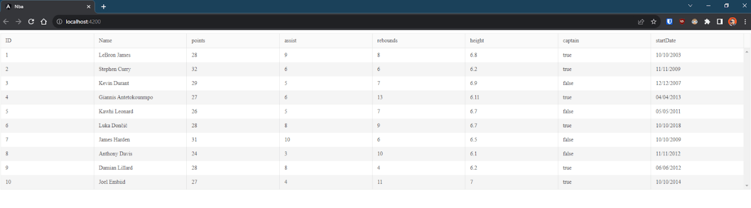Viewport: 751px width, 208px height.
Task: Click the grid scrollbar down arrow
Action: point(747,185)
